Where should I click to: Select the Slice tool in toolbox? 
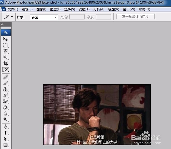[x=5, y=70]
